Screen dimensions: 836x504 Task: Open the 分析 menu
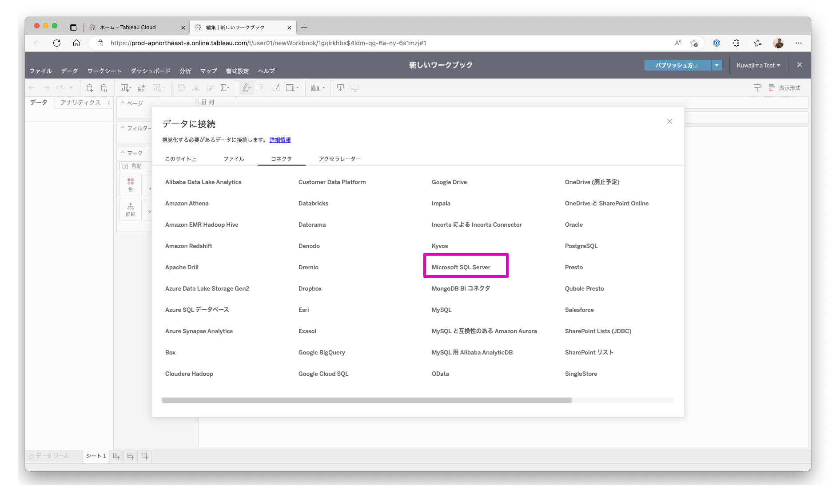pyautogui.click(x=185, y=71)
